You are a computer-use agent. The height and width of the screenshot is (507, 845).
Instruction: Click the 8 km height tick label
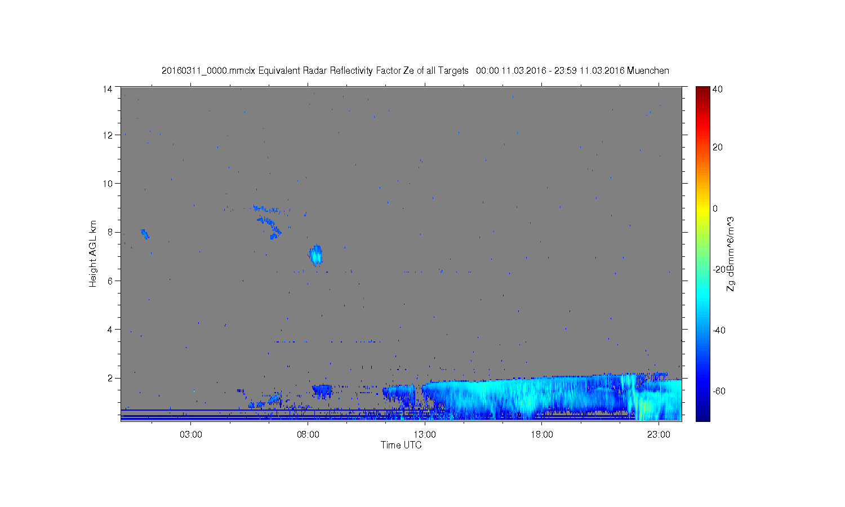tap(110, 232)
